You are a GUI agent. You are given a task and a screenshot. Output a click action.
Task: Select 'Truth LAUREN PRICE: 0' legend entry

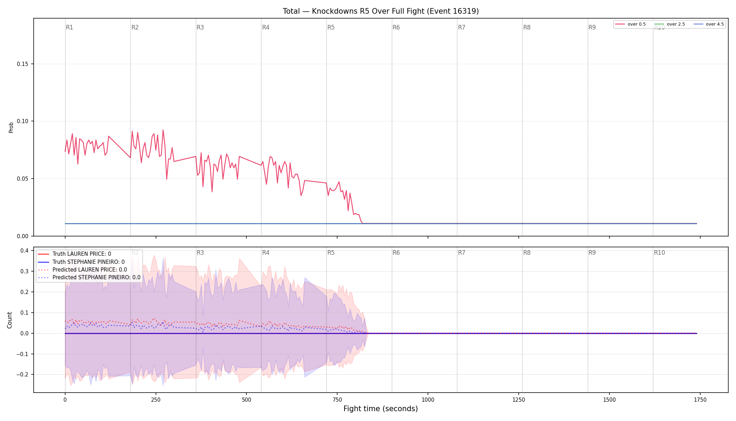(x=74, y=254)
